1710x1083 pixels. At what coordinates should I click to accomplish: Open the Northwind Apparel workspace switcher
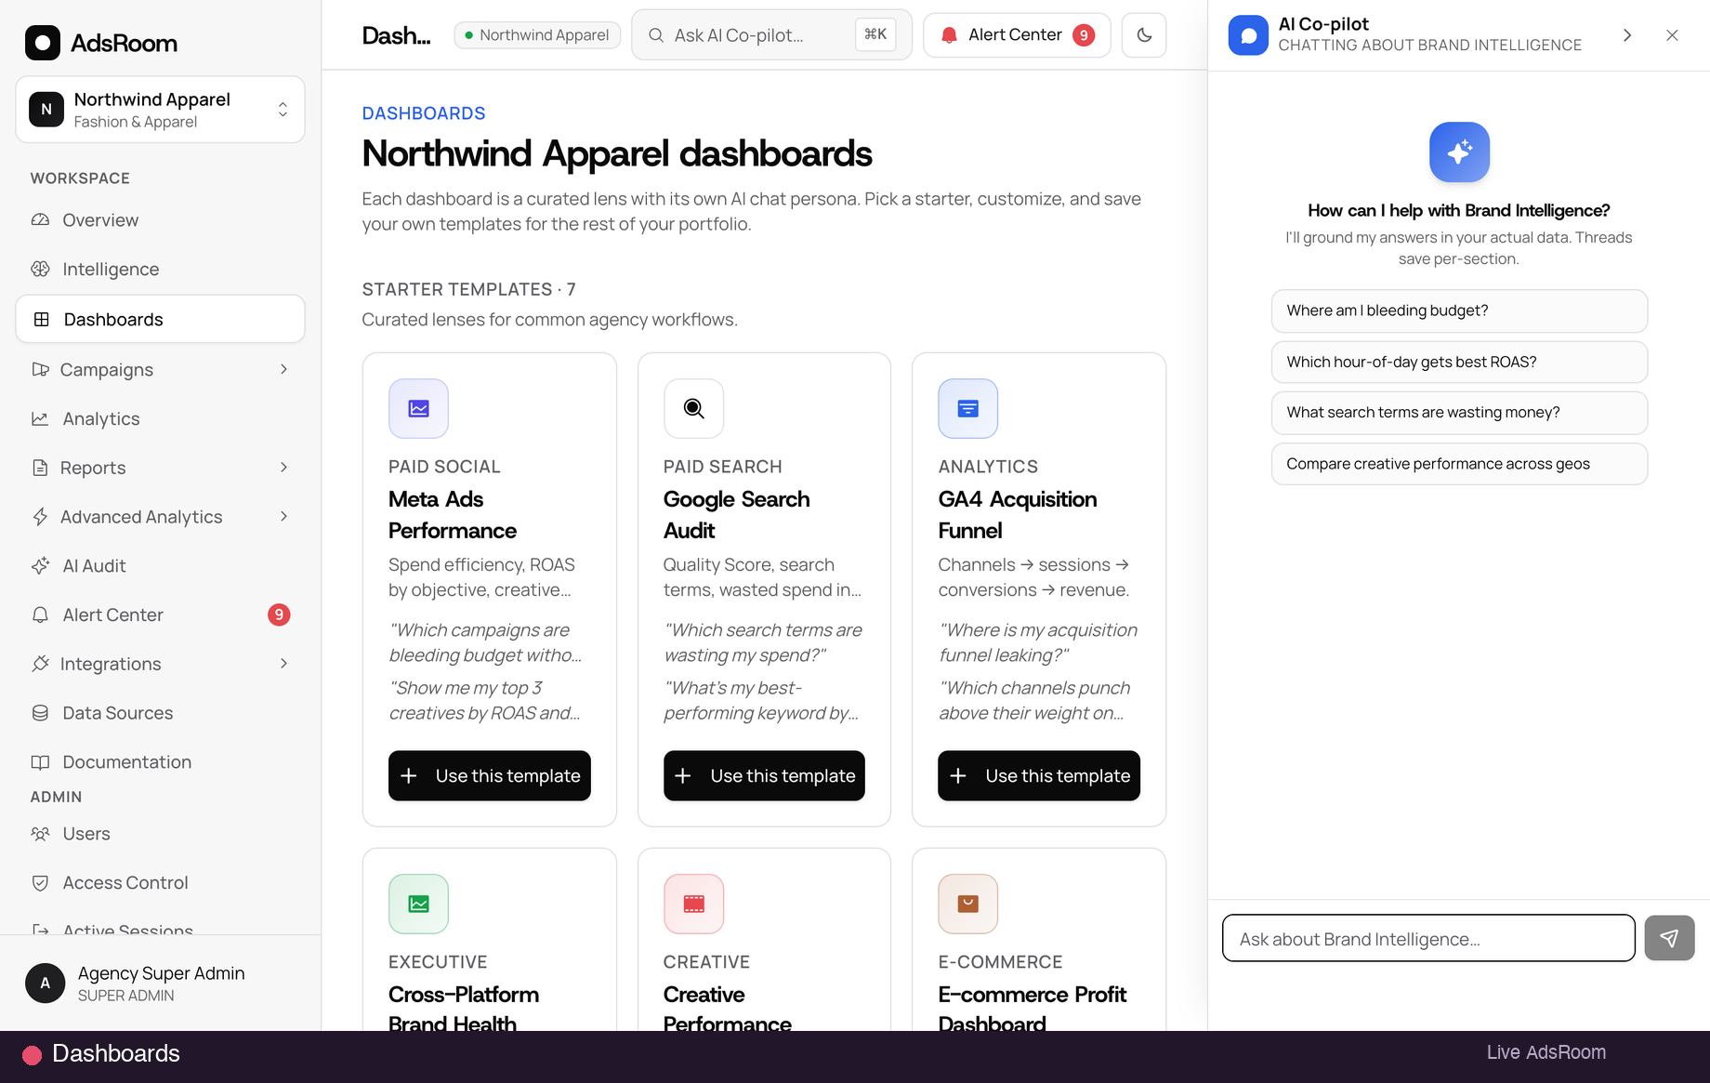pos(160,110)
